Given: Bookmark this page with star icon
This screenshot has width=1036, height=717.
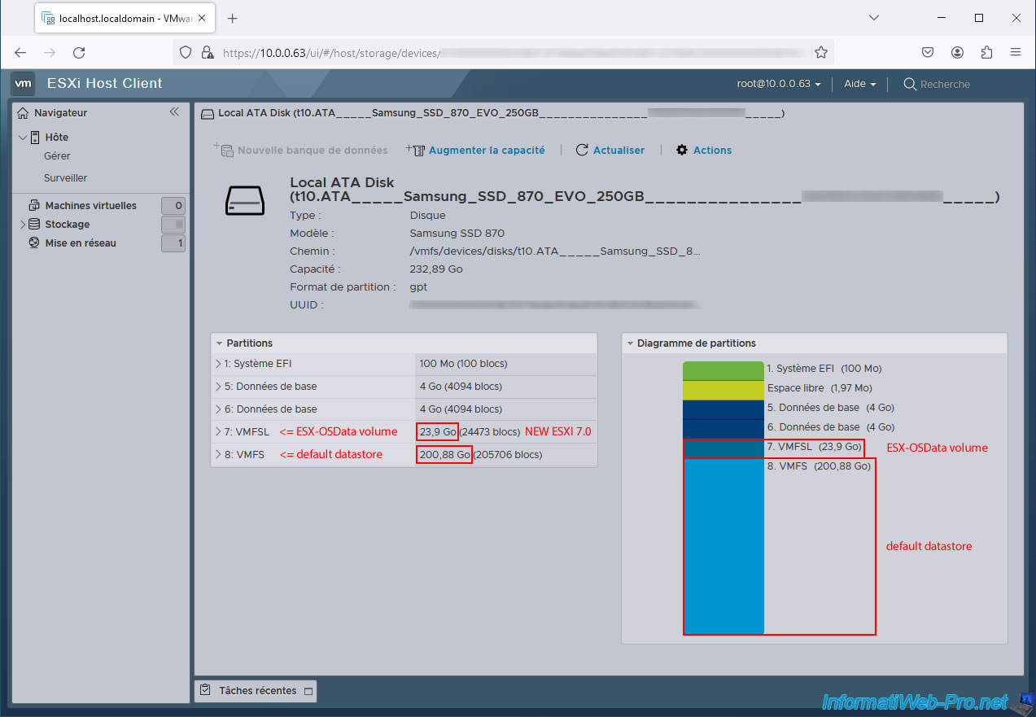Looking at the screenshot, I should click(821, 52).
